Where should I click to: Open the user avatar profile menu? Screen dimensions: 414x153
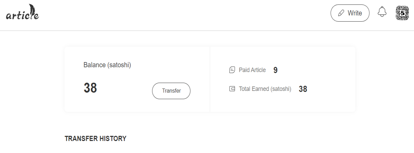coord(402,13)
